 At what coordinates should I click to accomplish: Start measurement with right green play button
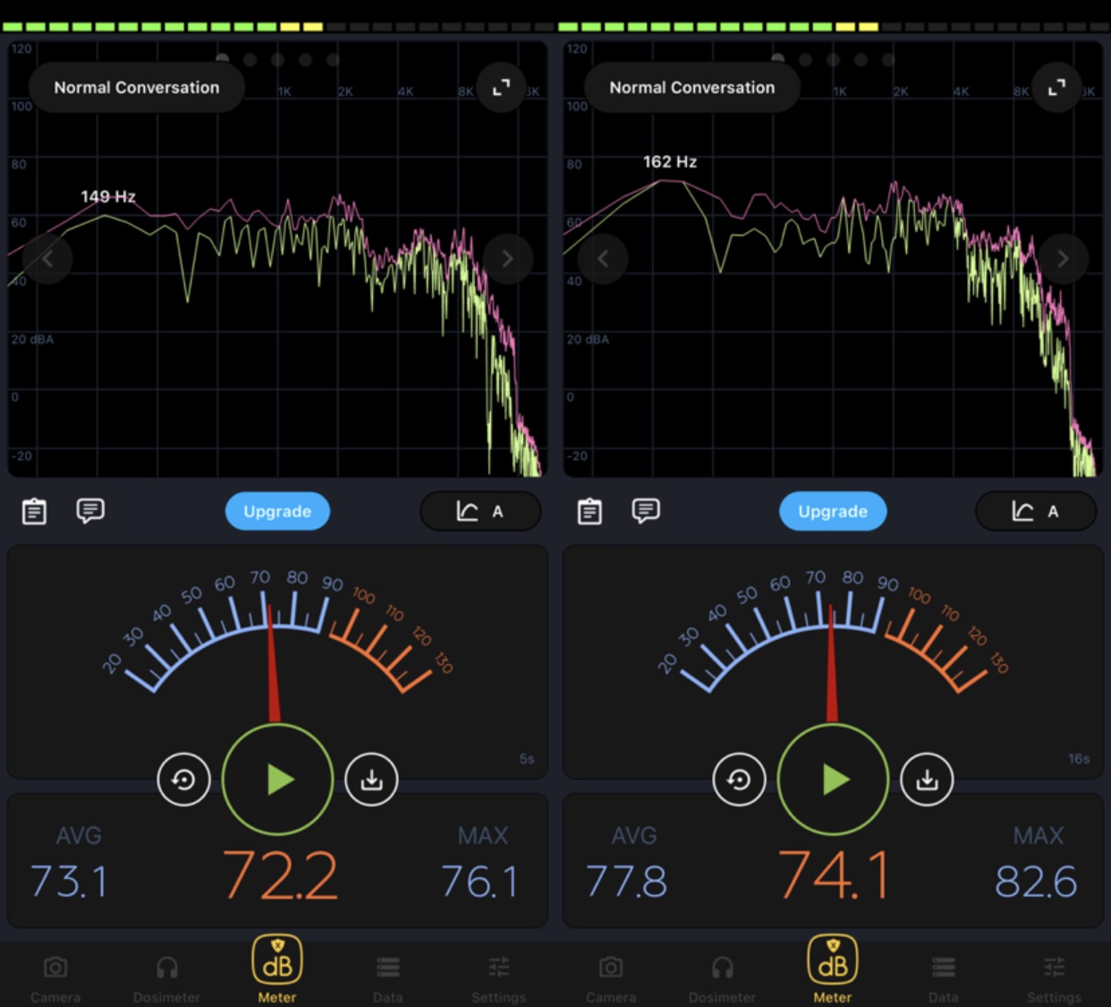[x=834, y=780]
